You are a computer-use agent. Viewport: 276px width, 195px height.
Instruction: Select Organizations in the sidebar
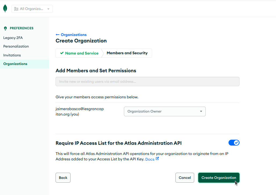(24, 64)
